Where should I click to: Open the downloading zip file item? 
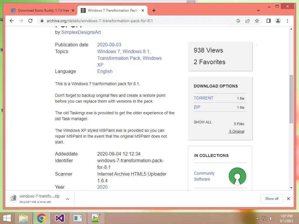39,199
